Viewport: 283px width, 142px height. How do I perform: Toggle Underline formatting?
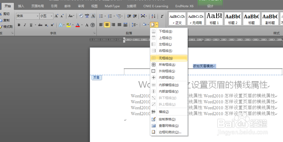tap(31, 25)
